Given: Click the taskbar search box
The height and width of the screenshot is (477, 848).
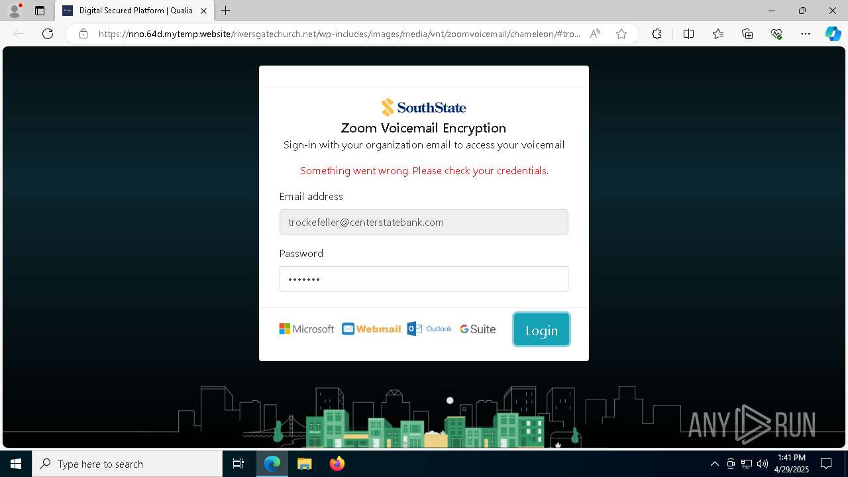Looking at the screenshot, I should tap(127, 464).
